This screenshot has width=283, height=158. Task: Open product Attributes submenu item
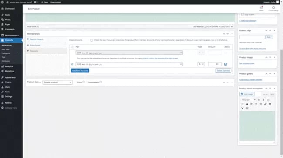click(6, 61)
